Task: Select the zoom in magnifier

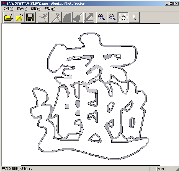Action: (102, 18)
